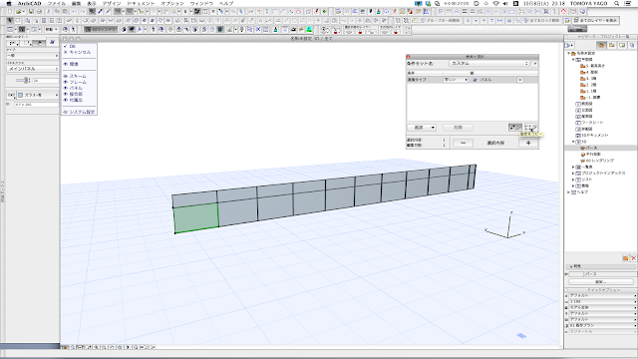Click the pick-up settings eyedropper button in Find & Select

pyautogui.click(x=514, y=128)
